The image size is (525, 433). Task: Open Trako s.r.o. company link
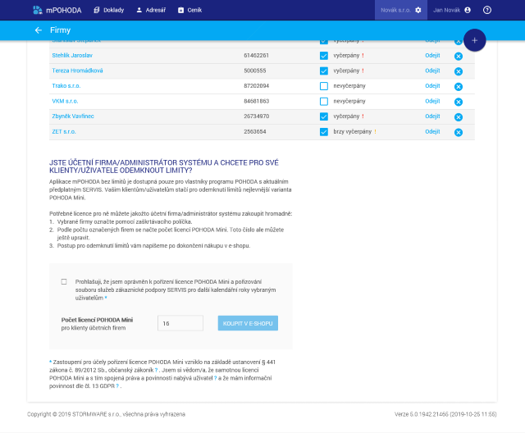pyautogui.click(x=66, y=86)
